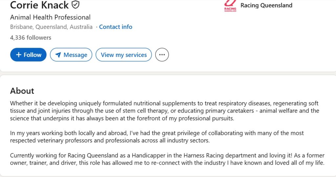This screenshot has width=336, height=177.
Task: Click the Corrie Knack profile name
Action: click(x=39, y=5)
